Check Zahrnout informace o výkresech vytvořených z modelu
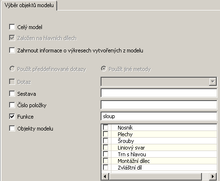The image size is (220, 181). point(12,50)
